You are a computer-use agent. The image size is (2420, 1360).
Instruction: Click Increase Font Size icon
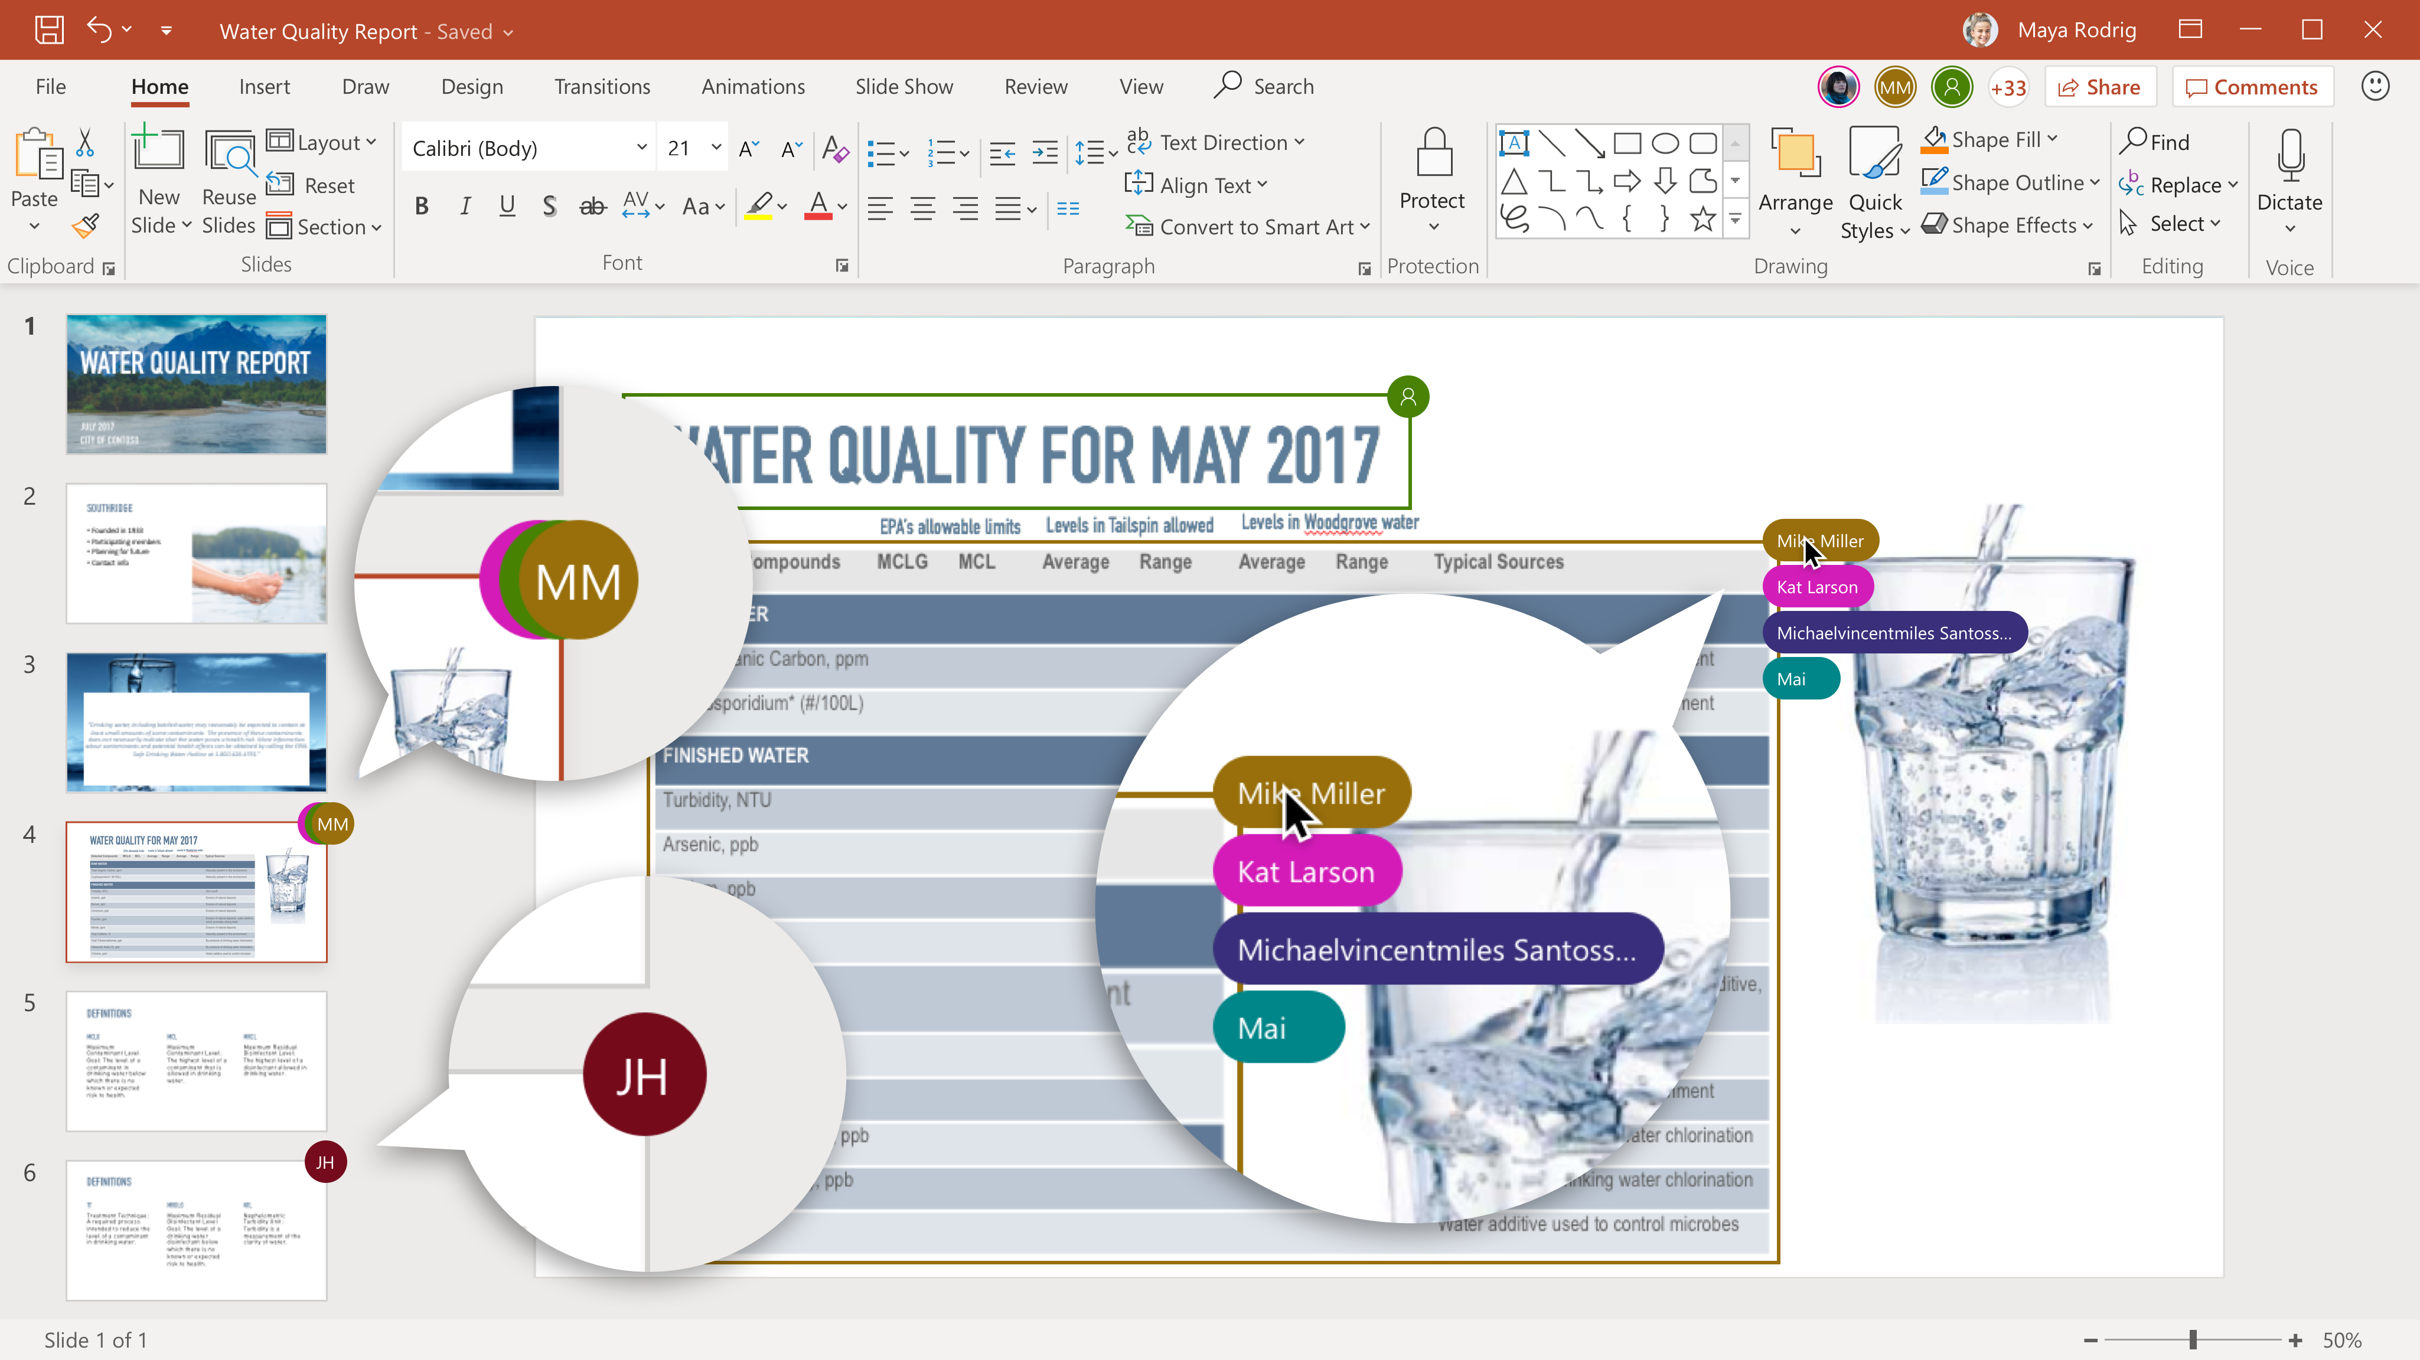[x=749, y=148]
